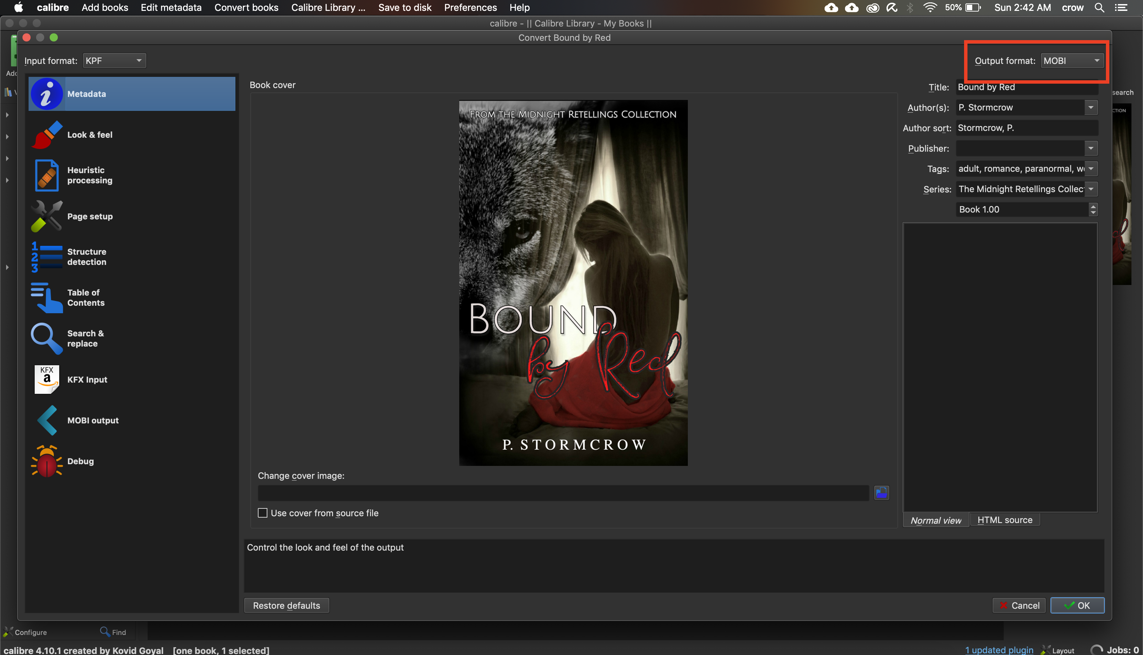Increase the series index using the stepper
1143x655 pixels.
coord(1093,206)
